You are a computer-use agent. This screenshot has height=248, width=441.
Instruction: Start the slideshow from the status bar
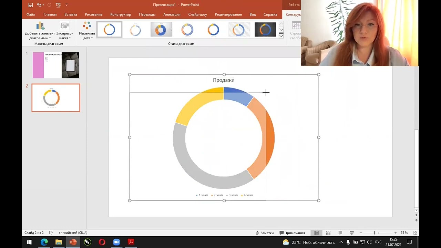(351, 233)
